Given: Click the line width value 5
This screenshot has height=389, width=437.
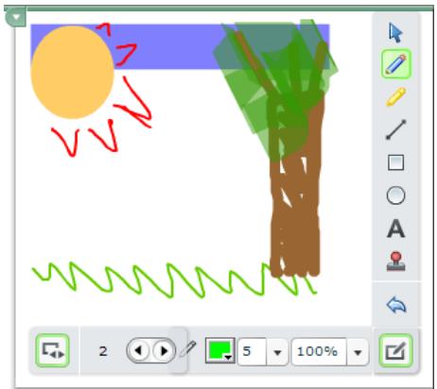Looking at the screenshot, I should [252, 351].
